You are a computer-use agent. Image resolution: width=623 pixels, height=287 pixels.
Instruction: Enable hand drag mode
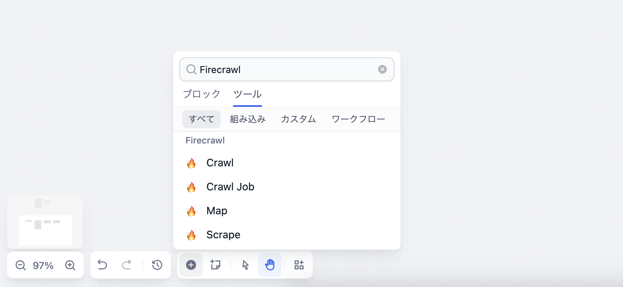(x=270, y=265)
